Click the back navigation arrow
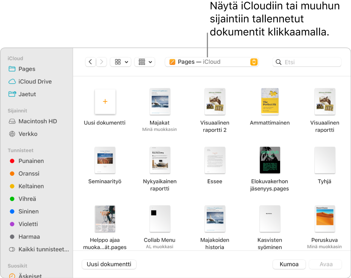 point(90,62)
